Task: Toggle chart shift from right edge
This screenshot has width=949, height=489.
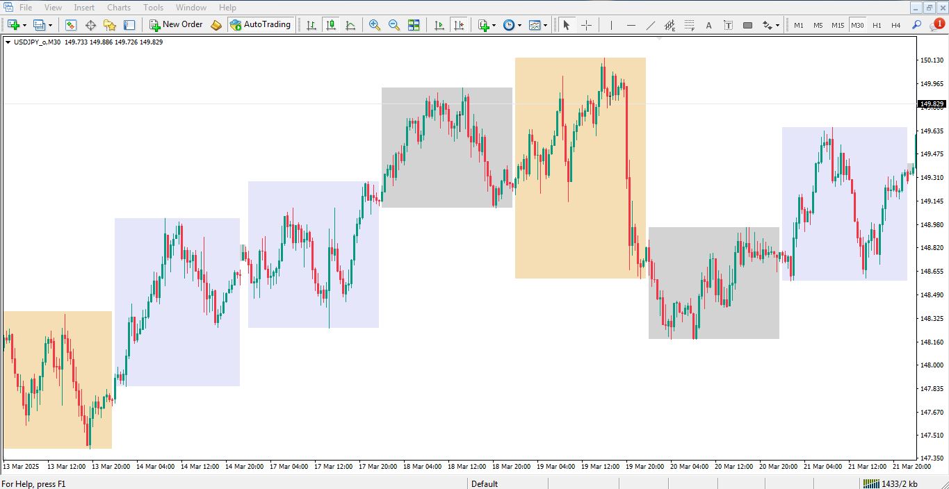Action: (x=459, y=25)
